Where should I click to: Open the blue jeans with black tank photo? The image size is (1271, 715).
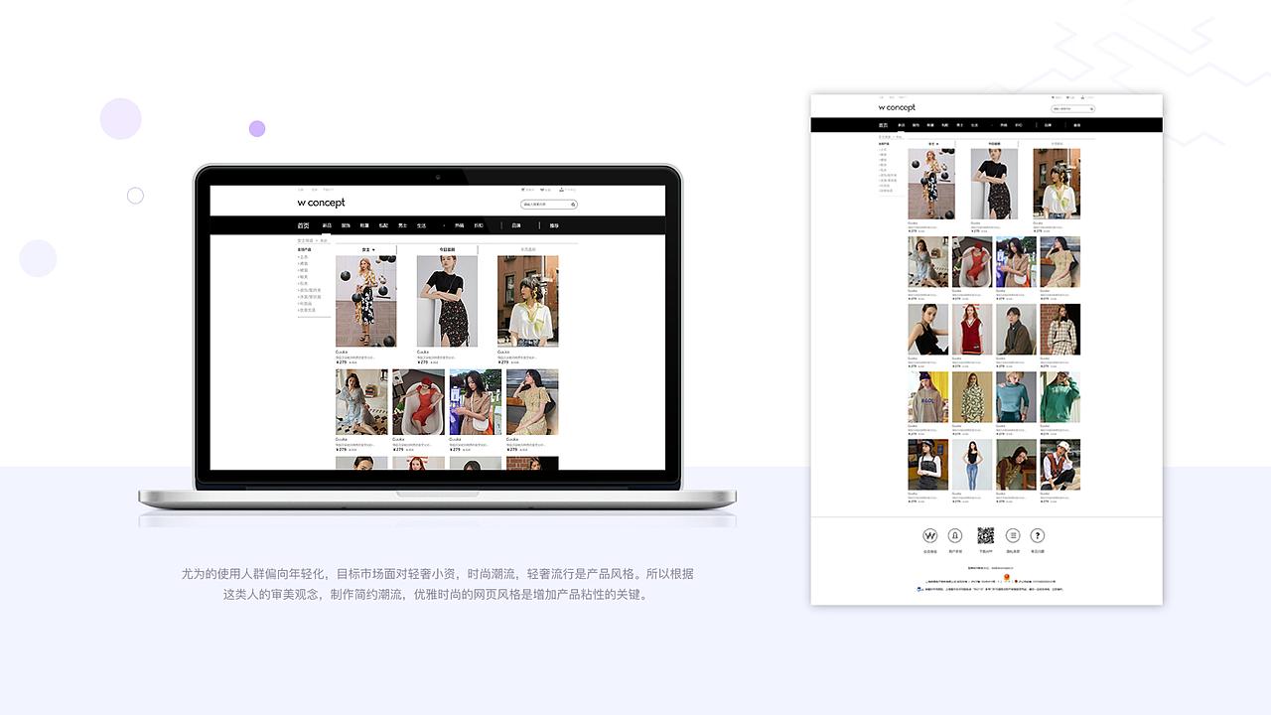[x=972, y=465]
